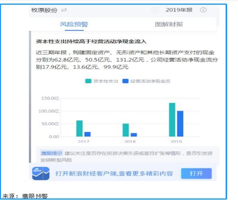
Task: Click the 150.0亿 axis label
Action: tap(50, 98)
